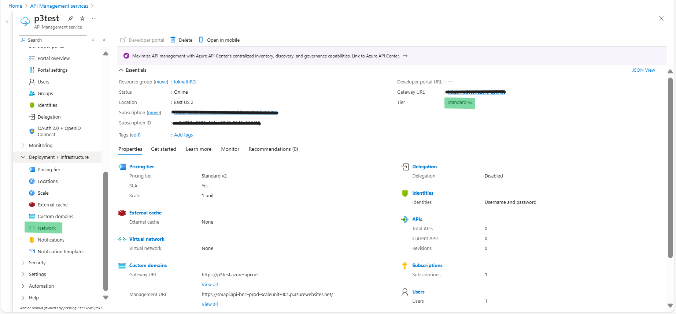The height and width of the screenshot is (314, 676).
Task: Click the API Center banner arrow
Action: coord(405,56)
